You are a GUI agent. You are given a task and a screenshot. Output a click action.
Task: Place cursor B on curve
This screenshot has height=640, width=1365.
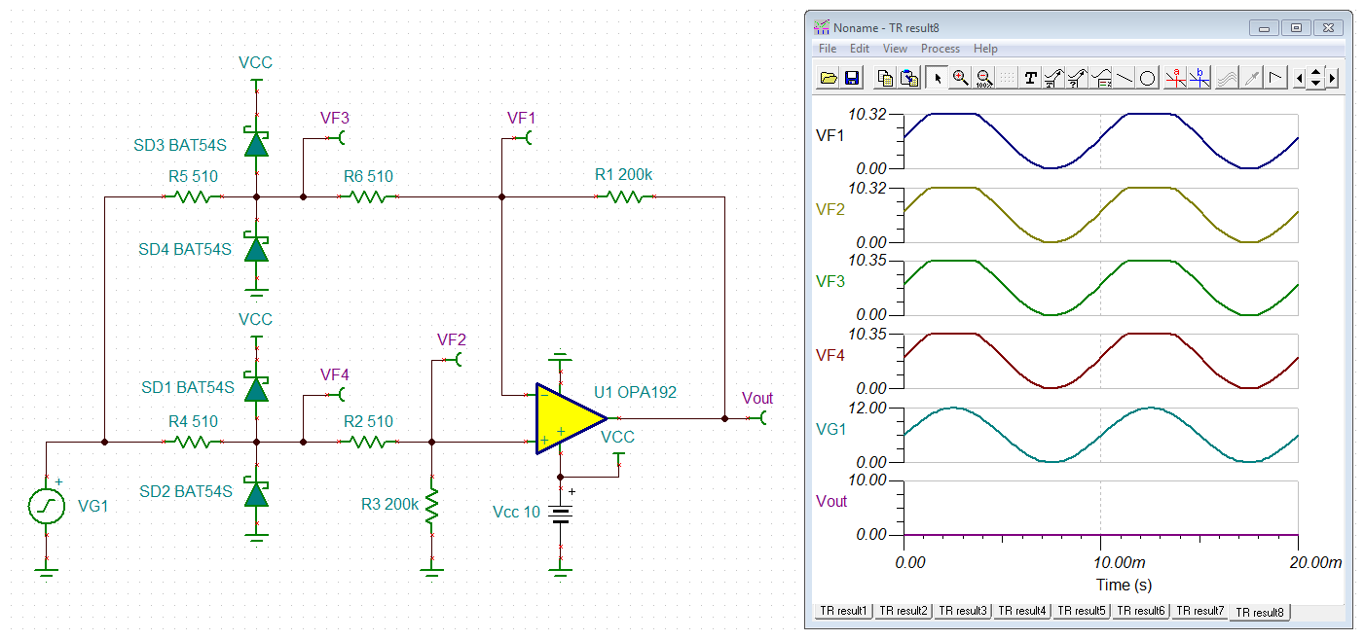coord(1199,78)
